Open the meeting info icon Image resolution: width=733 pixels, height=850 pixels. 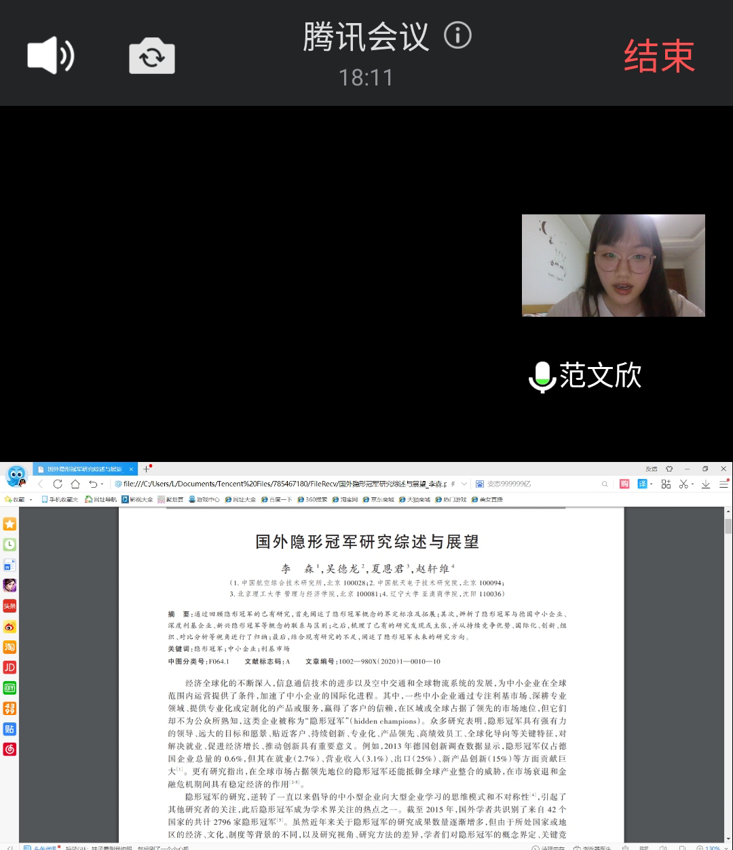click(x=457, y=35)
